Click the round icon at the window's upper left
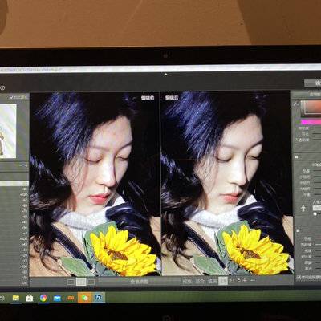321x321 pixels. coord(2,87)
